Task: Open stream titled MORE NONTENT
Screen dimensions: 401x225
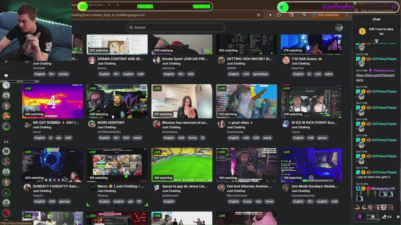Action: click(x=111, y=122)
